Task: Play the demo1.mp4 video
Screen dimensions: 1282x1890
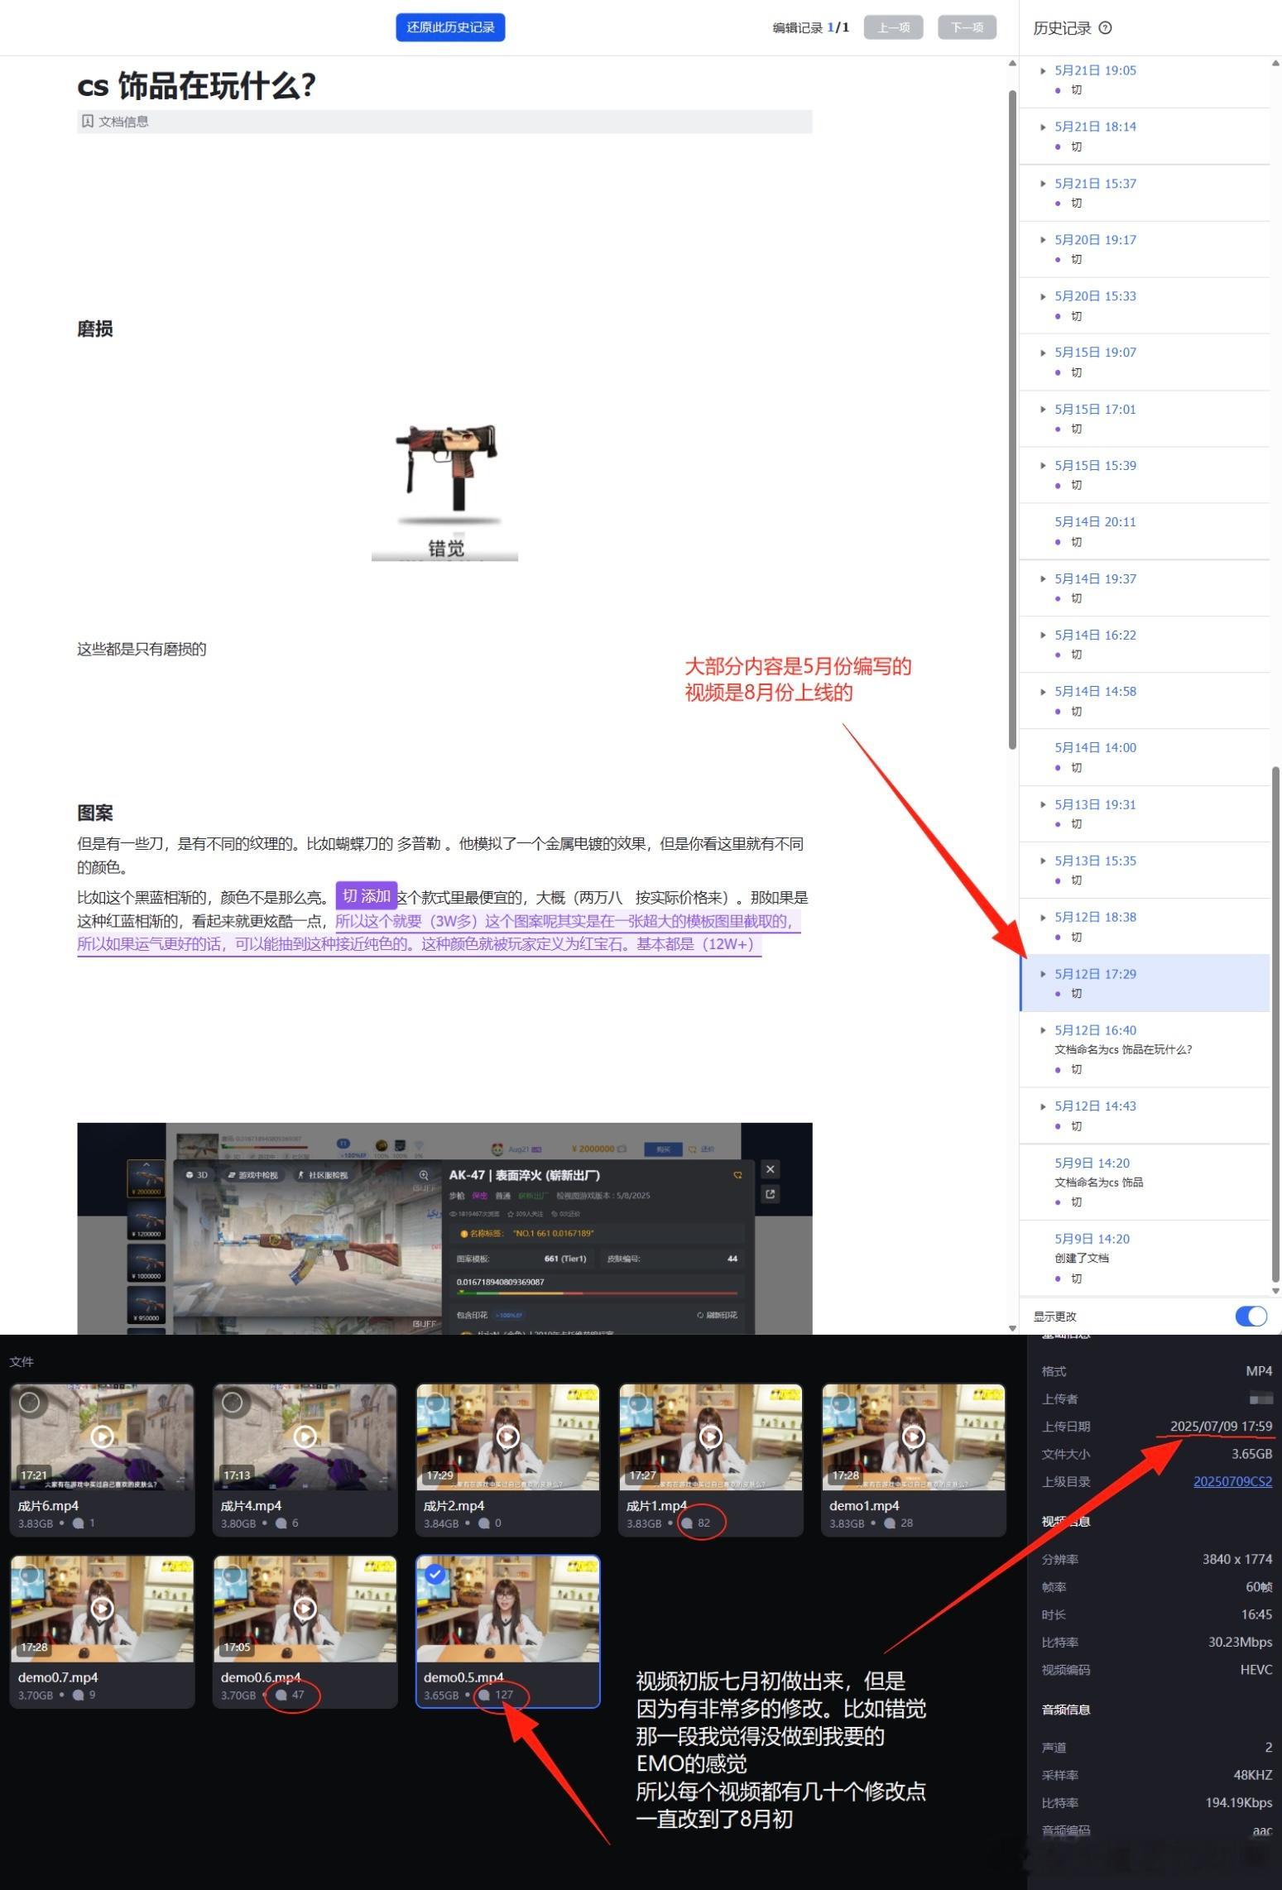Action: (914, 1437)
